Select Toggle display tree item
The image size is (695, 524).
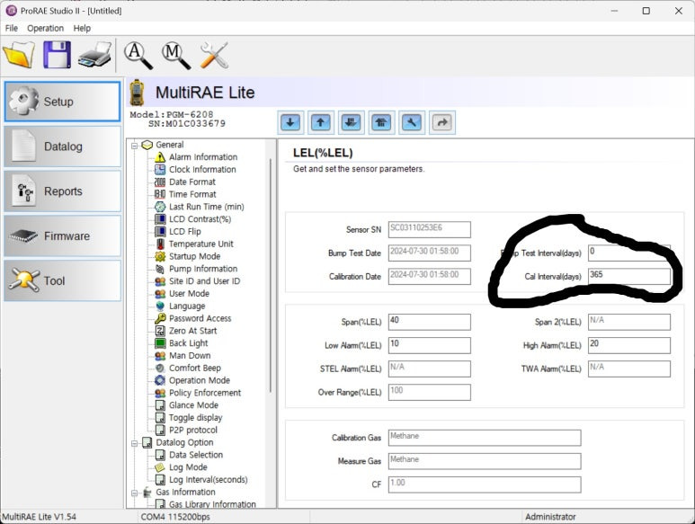pyautogui.click(x=195, y=417)
